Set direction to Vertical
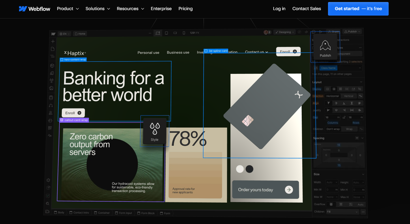 (x=348, y=96)
